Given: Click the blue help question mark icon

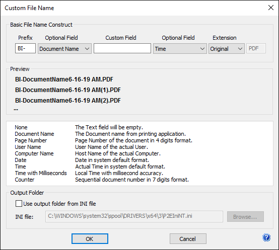Looking at the screenshot, I should (x=266, y=237).
